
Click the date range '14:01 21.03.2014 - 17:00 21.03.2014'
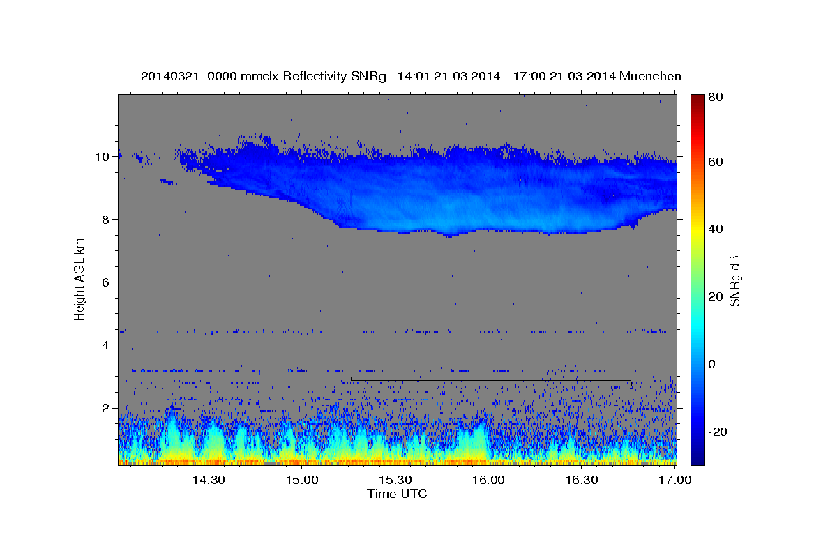tap(506, 77)
